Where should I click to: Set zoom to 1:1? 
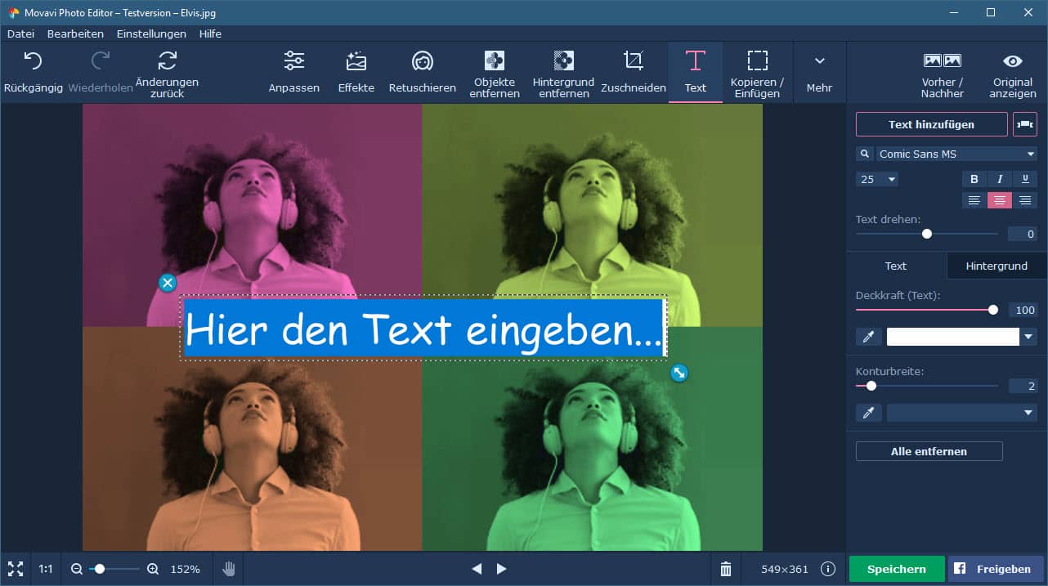point(46,569)
